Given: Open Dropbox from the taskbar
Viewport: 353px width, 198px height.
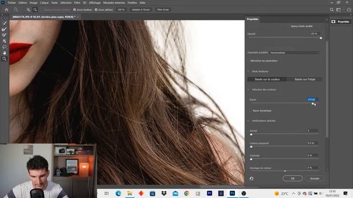Looking at the screenshot, I should pyautogui.click(x=164, y=193).
